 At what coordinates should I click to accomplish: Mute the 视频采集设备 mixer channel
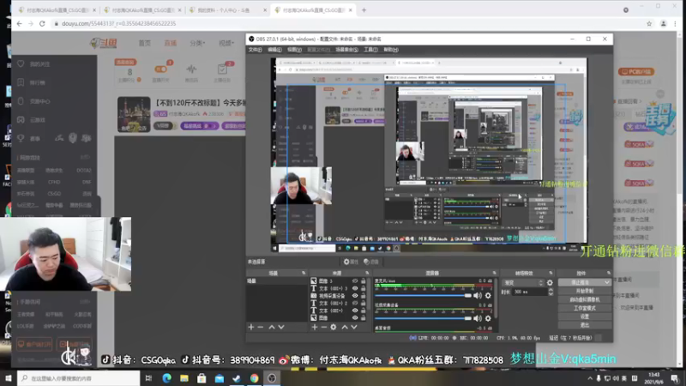coord(478,318)
